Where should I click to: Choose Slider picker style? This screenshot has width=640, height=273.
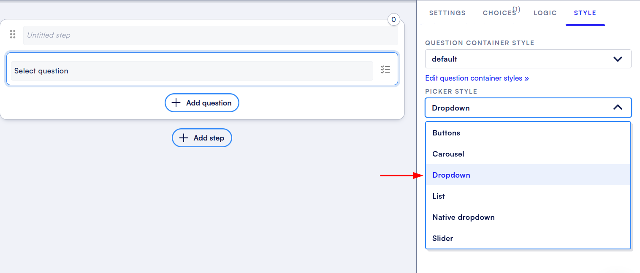click(442, 238)
